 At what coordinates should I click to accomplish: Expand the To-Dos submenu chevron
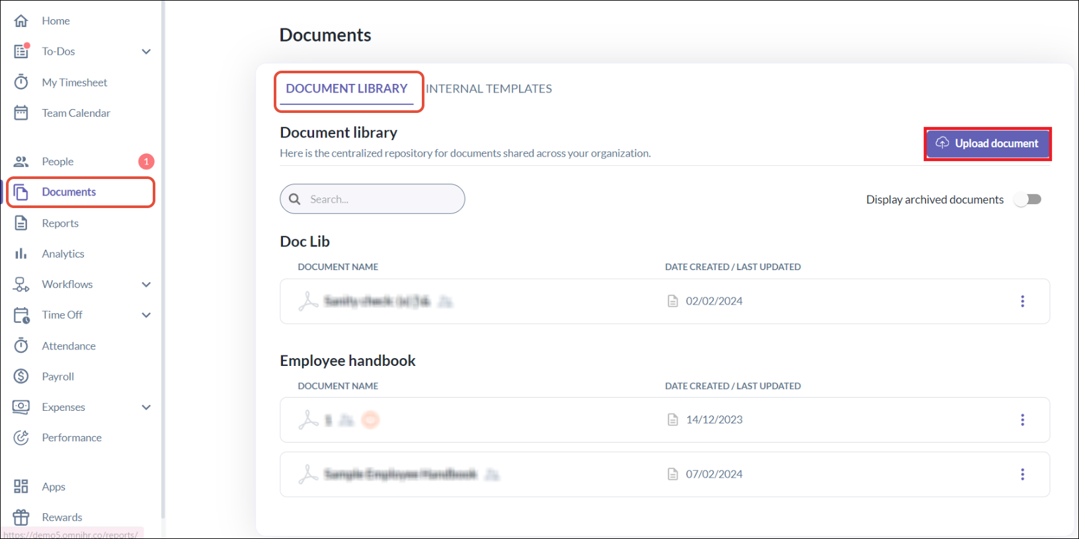(x=146, y=52)
